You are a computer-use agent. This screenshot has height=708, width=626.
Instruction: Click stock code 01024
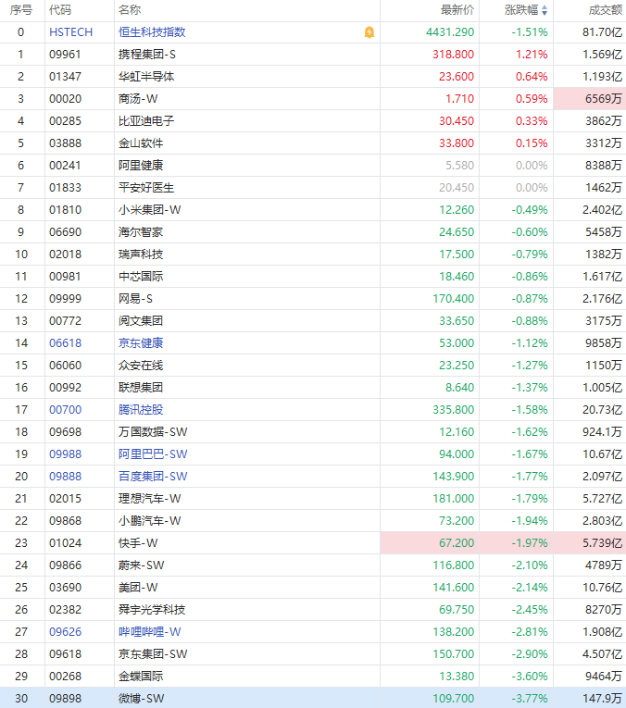66,542
